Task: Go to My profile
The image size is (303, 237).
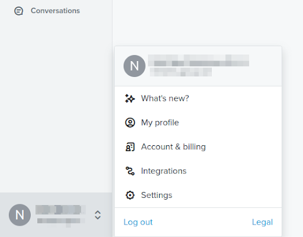Action: (x=198, y=123)
